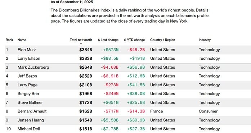Open Mark Zuckerberg's profile page
This screenshot has height=133, width=251.
tap(33, 67)
